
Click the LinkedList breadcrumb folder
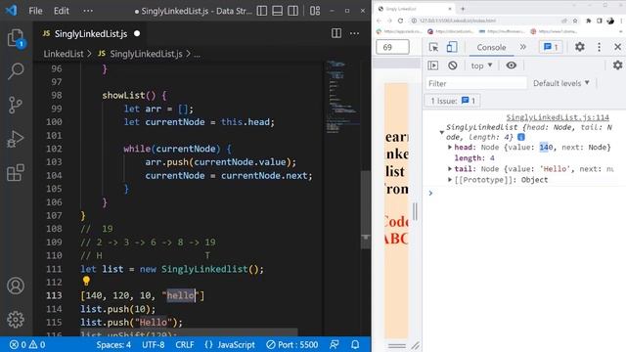[64, 54]
